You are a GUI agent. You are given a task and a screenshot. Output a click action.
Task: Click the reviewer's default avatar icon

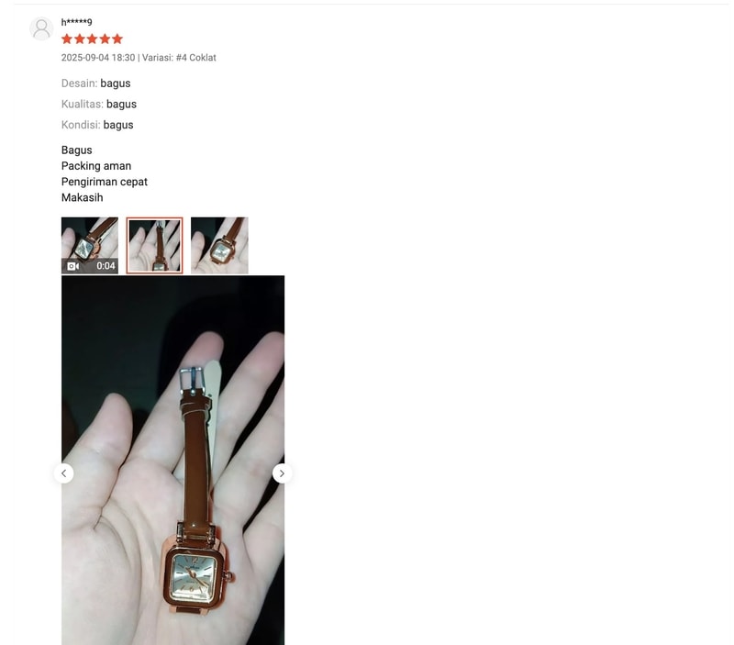click(41, 29)
